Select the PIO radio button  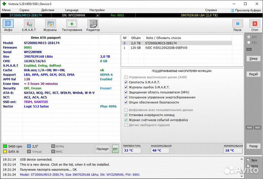(249, 43)
